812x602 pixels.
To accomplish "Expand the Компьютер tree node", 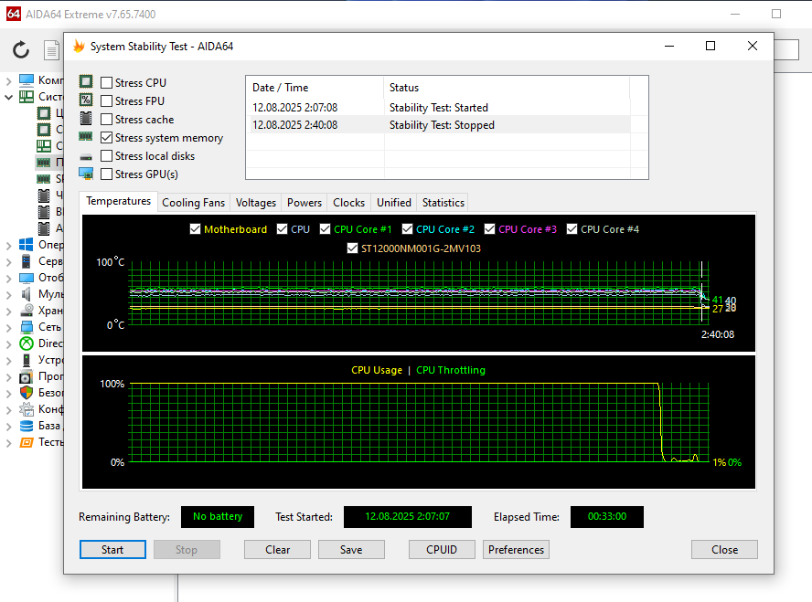I will 9,80.
